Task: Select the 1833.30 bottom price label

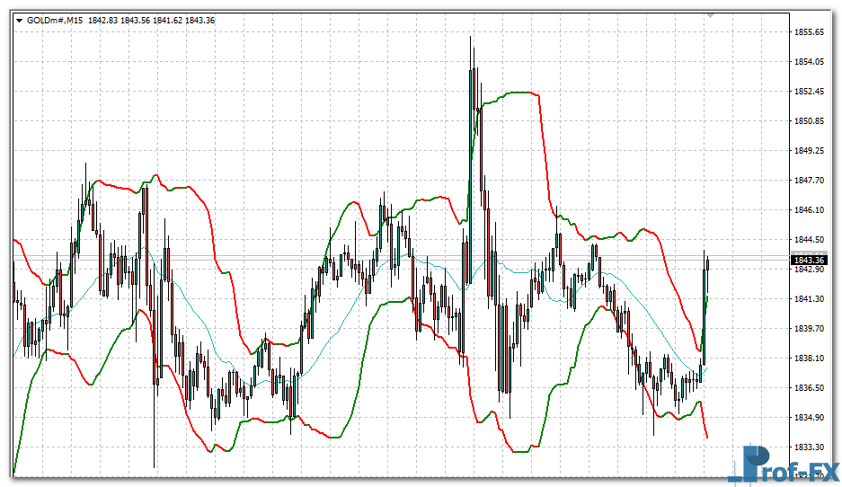Action: (x=810, y=447)
